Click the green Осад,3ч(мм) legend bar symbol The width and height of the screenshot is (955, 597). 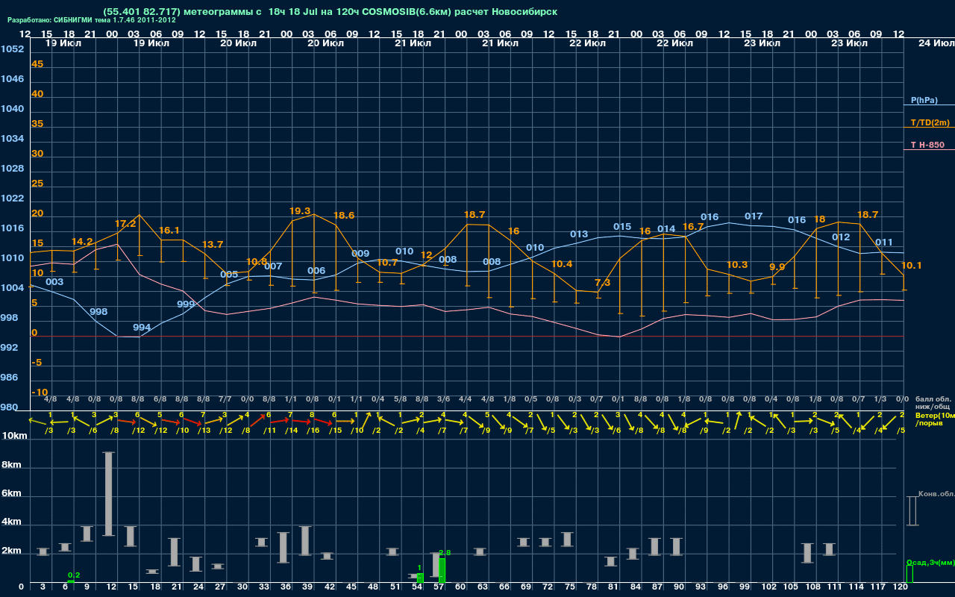[x=909, y=574]
